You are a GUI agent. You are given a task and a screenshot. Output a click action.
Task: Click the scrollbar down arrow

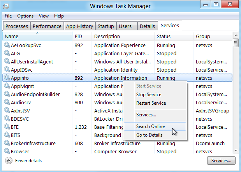click(236, 151)
